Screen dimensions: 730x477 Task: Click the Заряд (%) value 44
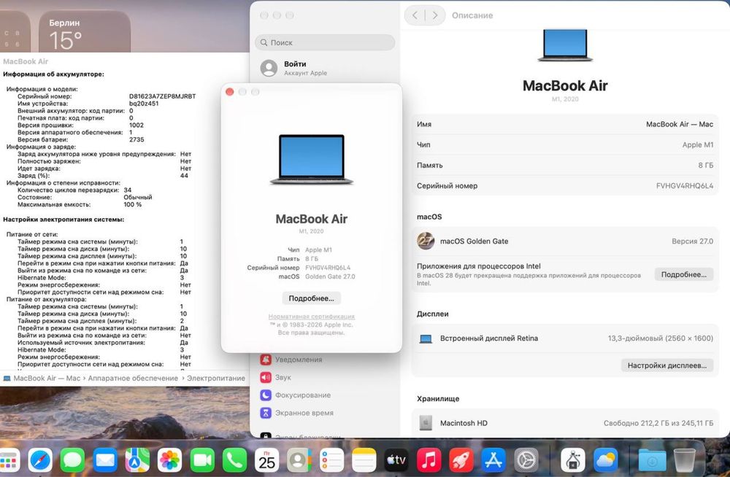(185, 176)
